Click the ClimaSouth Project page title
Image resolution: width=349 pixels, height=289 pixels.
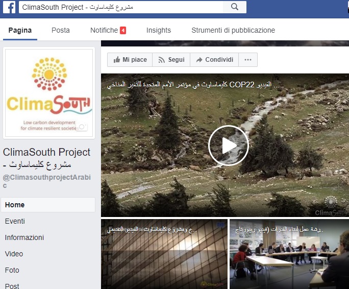click(x=46, y=158)
